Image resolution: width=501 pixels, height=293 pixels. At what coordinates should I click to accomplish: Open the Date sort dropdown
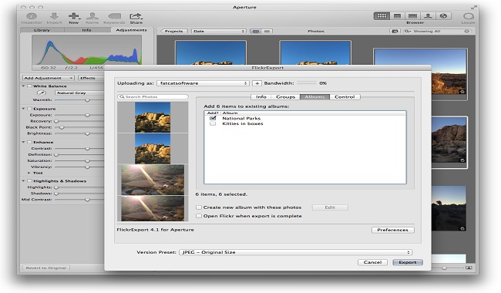219,31
